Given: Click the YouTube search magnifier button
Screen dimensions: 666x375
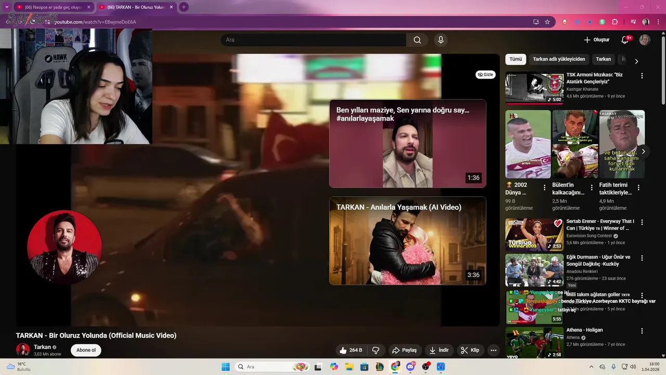Looking at the screenshot, I should (x=417, y=40).
